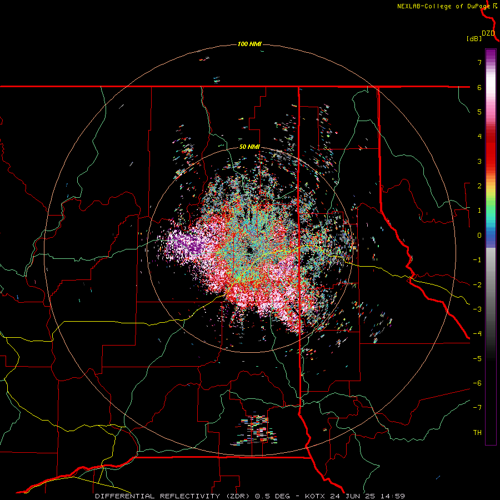Click the 24 JUN 25 14:59 timestamp

point(367,496)
